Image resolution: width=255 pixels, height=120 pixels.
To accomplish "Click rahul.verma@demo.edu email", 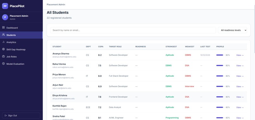I will tap(63, 67).
